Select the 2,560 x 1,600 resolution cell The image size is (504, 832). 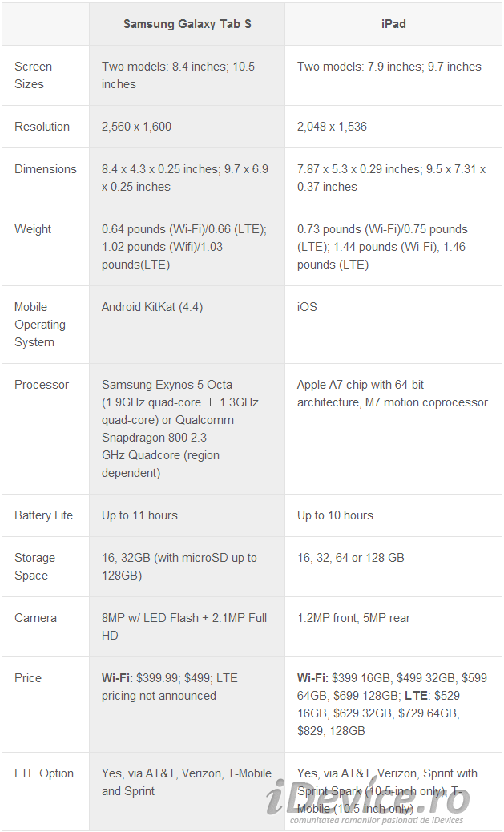(136, 127)
